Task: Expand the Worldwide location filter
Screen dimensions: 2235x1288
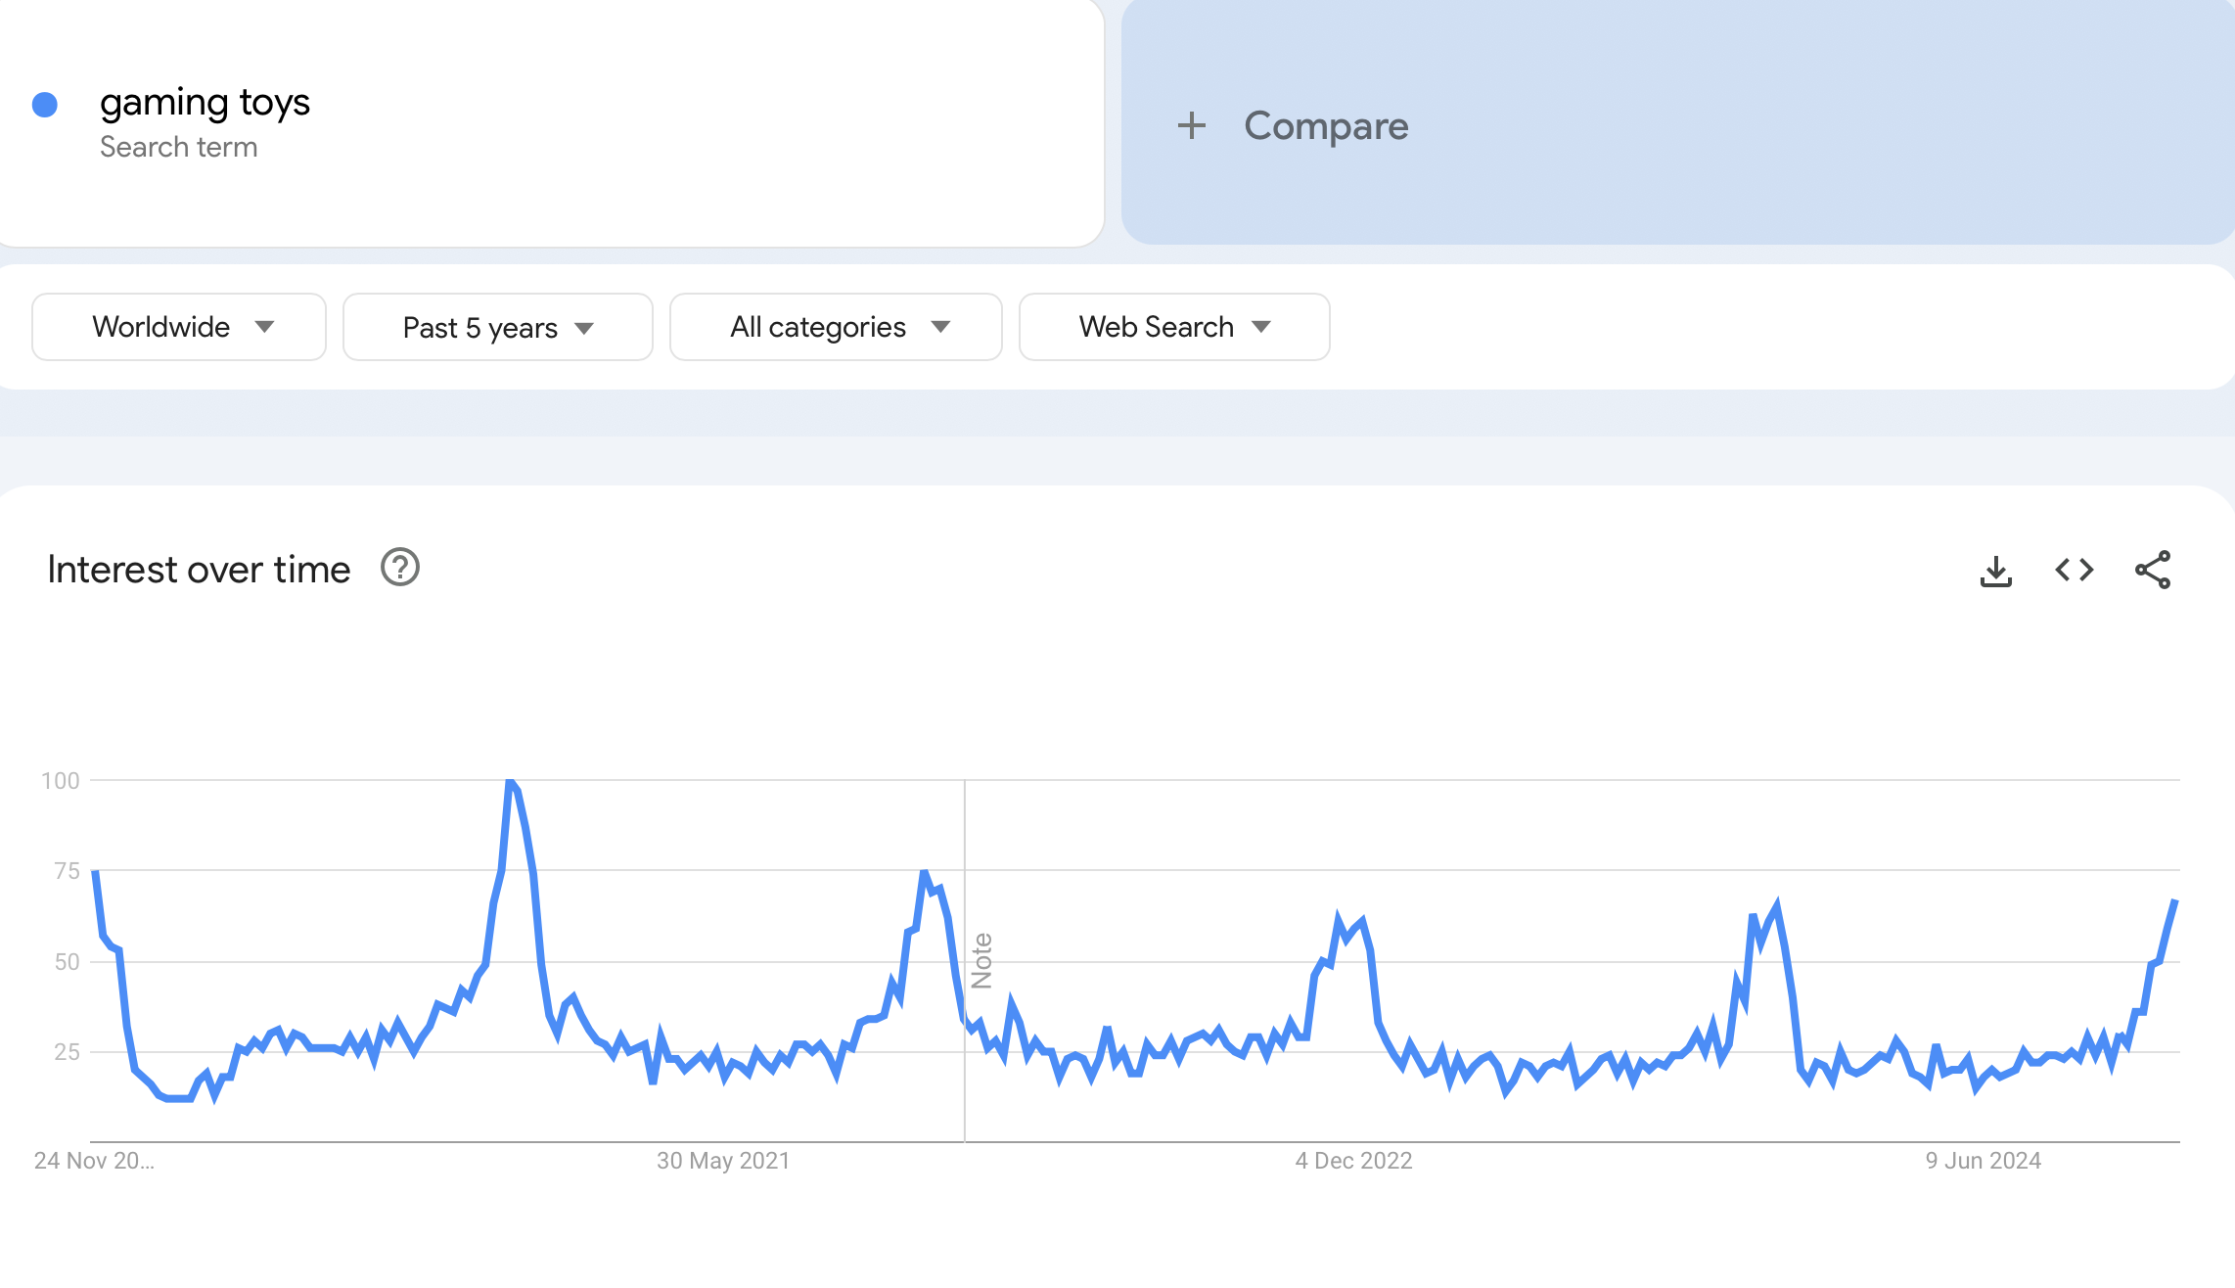Action: click(x=176, y=327)
